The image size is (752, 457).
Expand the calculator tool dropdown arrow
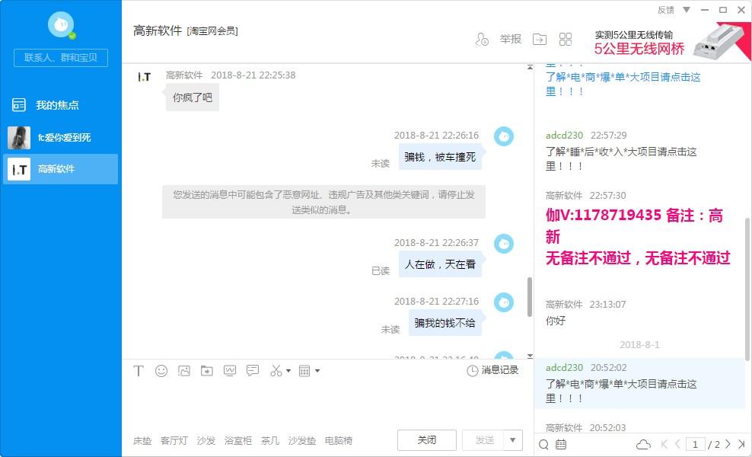coord(317,372)
